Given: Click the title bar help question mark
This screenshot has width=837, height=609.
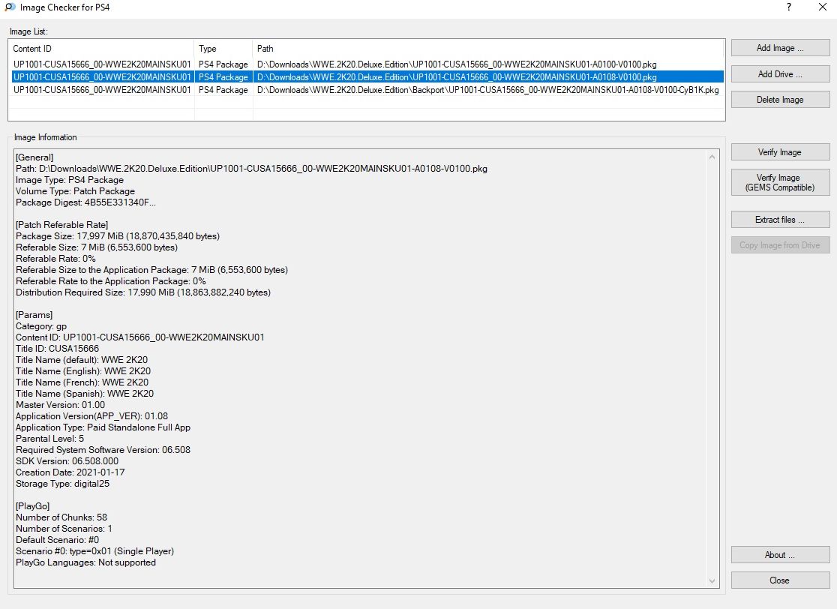Looking at the screenshot, I should pos(788,7).
